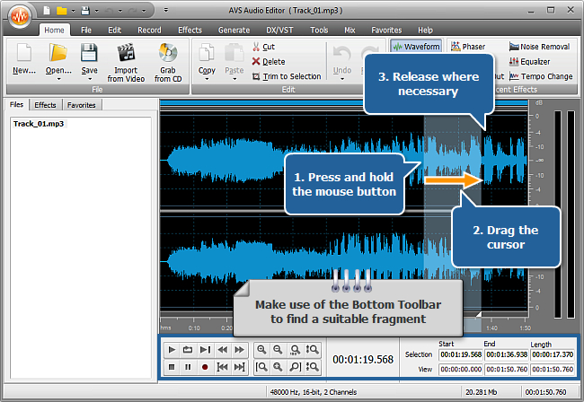Click the zoom to right selection edge icon

point(295,367)
